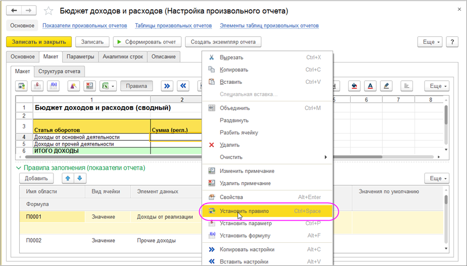This screenshot has height=266, width=467.
Task: Expand the Очистить submenu in context menu
Action: click(325, 157)
